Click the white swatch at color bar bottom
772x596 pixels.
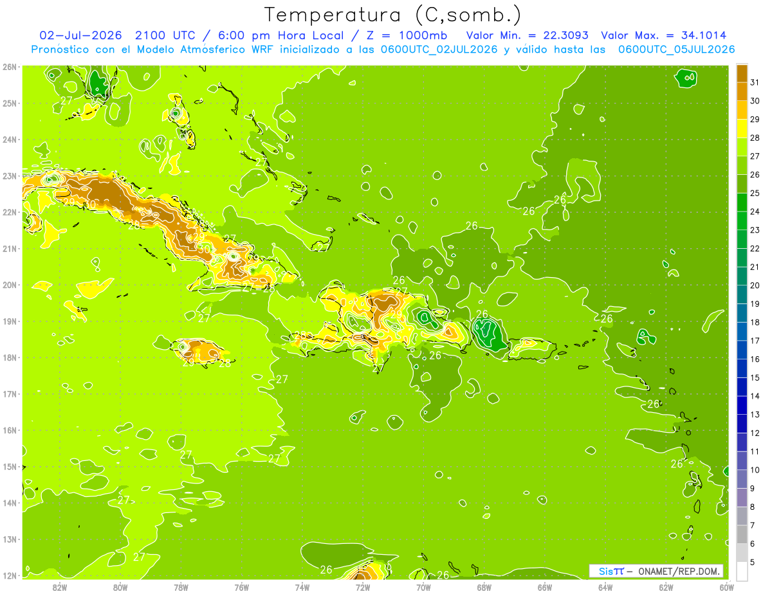point(742,571)
